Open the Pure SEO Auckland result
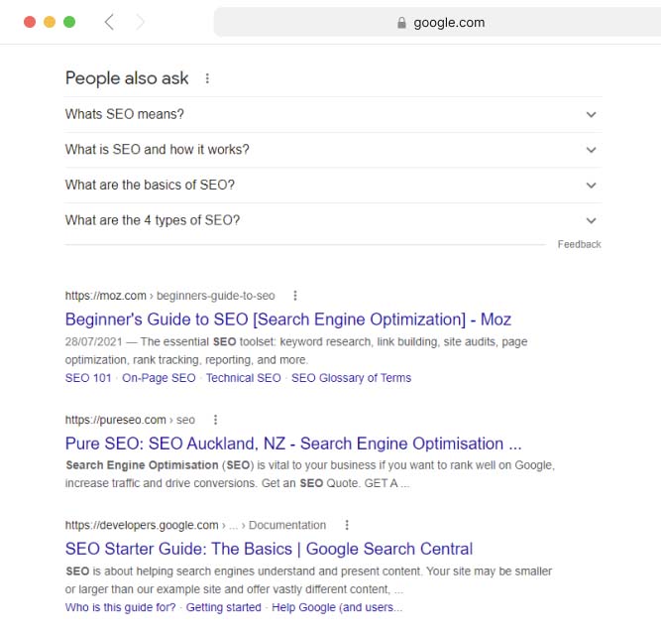The height and width of the screenshot is (636, 661). coord(292,444)
